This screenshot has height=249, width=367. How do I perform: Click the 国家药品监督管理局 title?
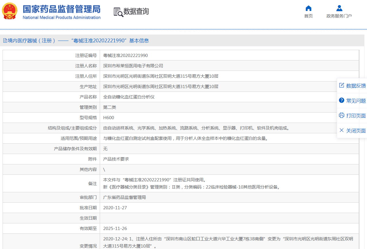click(x=62, y=9)
